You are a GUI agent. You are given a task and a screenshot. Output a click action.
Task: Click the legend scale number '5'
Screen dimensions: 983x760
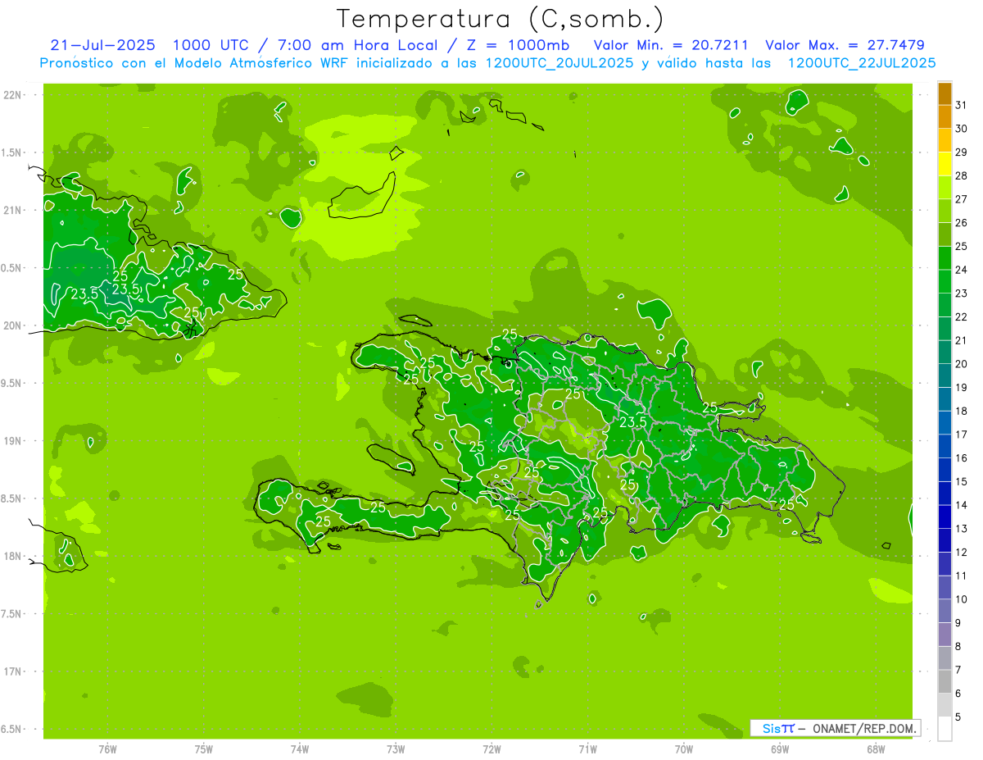958,717
